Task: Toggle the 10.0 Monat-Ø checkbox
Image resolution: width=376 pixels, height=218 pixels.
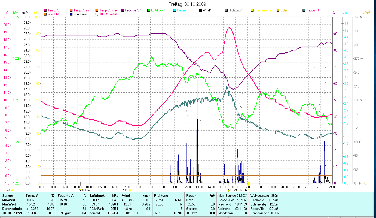Action: click(97, 14)
